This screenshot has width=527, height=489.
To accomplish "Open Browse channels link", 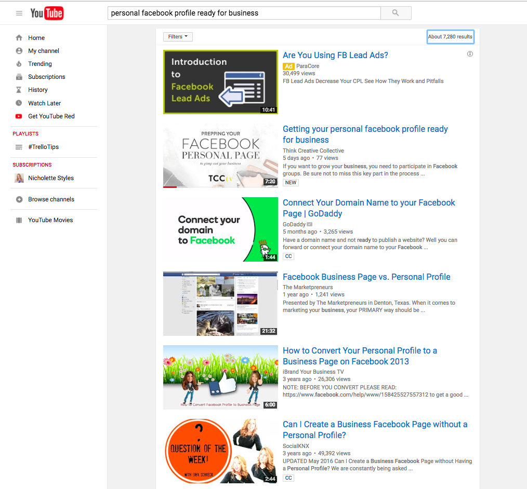I will pyautogui.click(x=51, y=199).
